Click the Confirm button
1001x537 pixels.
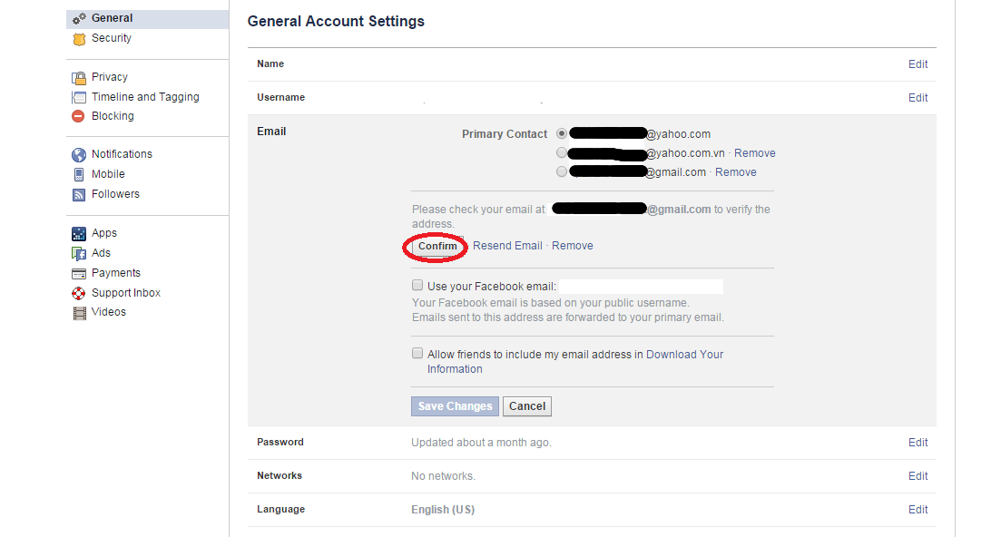tap(437, 246)
